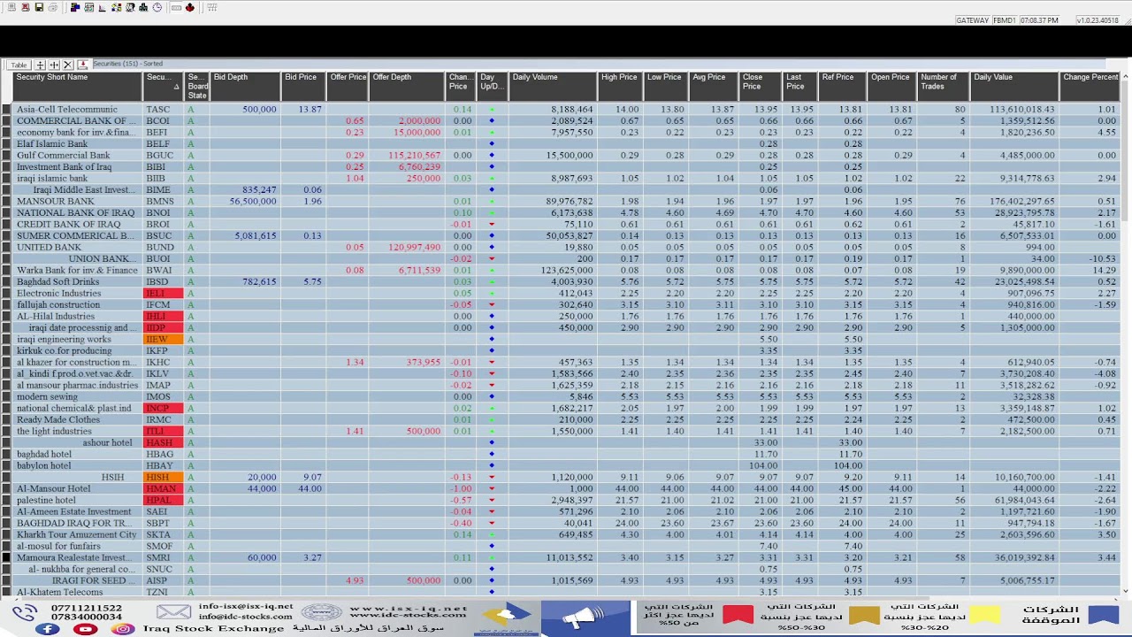Screen dimensions: 1132x637
Task: Click the chart axes icon in the toolbar
Action: 103,7
